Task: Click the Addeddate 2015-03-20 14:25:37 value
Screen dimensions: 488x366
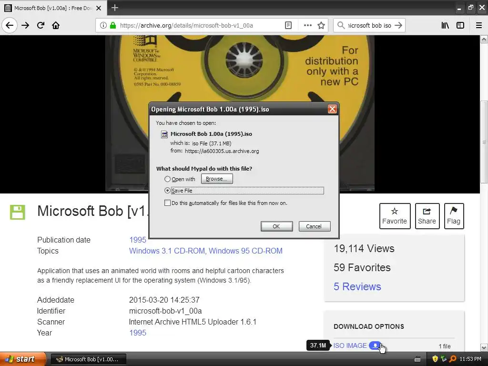Action: click(164, 300)
